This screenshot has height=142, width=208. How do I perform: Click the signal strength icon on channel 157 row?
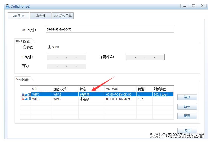coord(28,99)
